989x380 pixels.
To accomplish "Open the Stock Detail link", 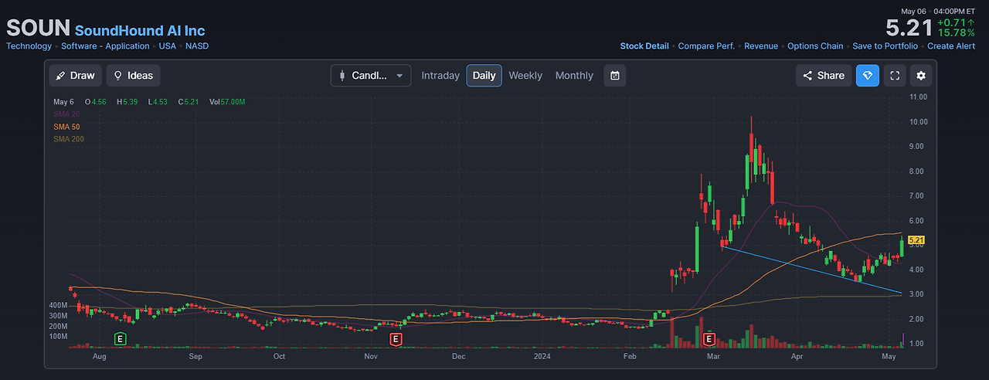I will point(644,46).
